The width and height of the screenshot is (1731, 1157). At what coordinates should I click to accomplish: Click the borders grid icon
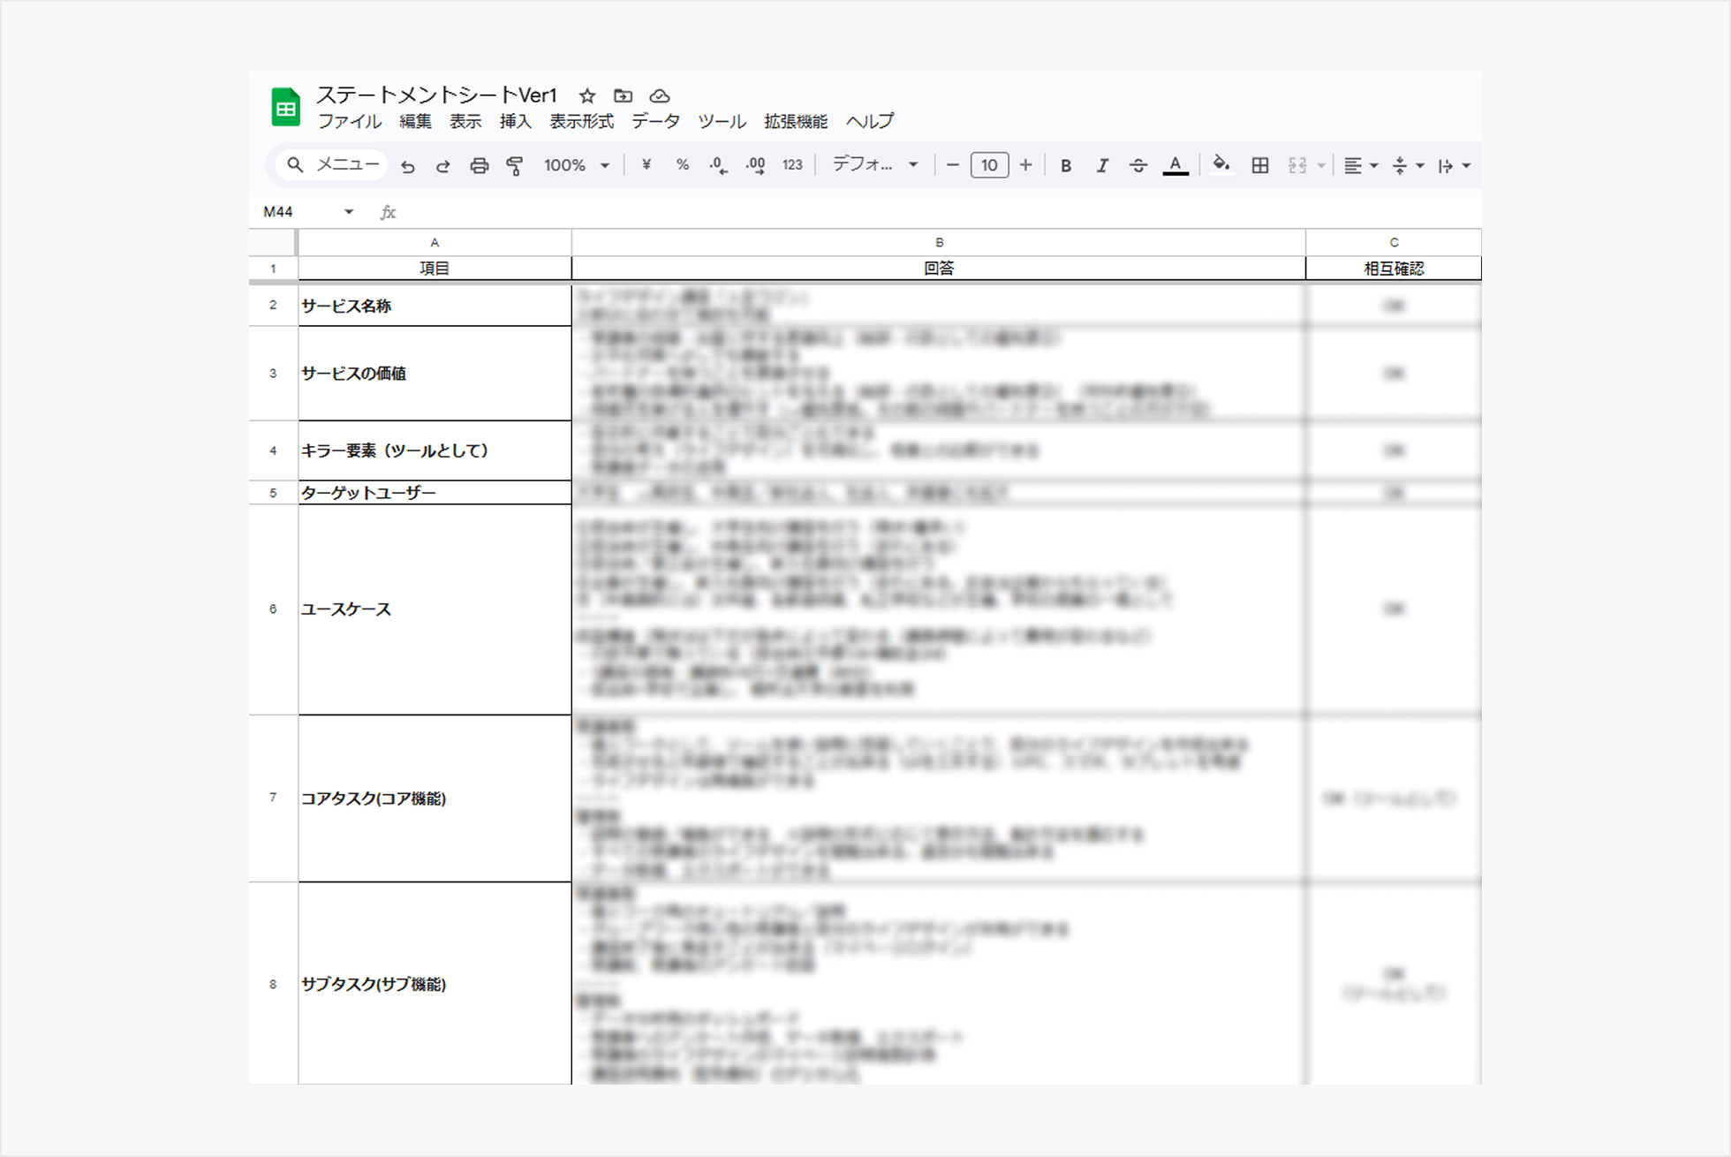tap(1260, 165)
